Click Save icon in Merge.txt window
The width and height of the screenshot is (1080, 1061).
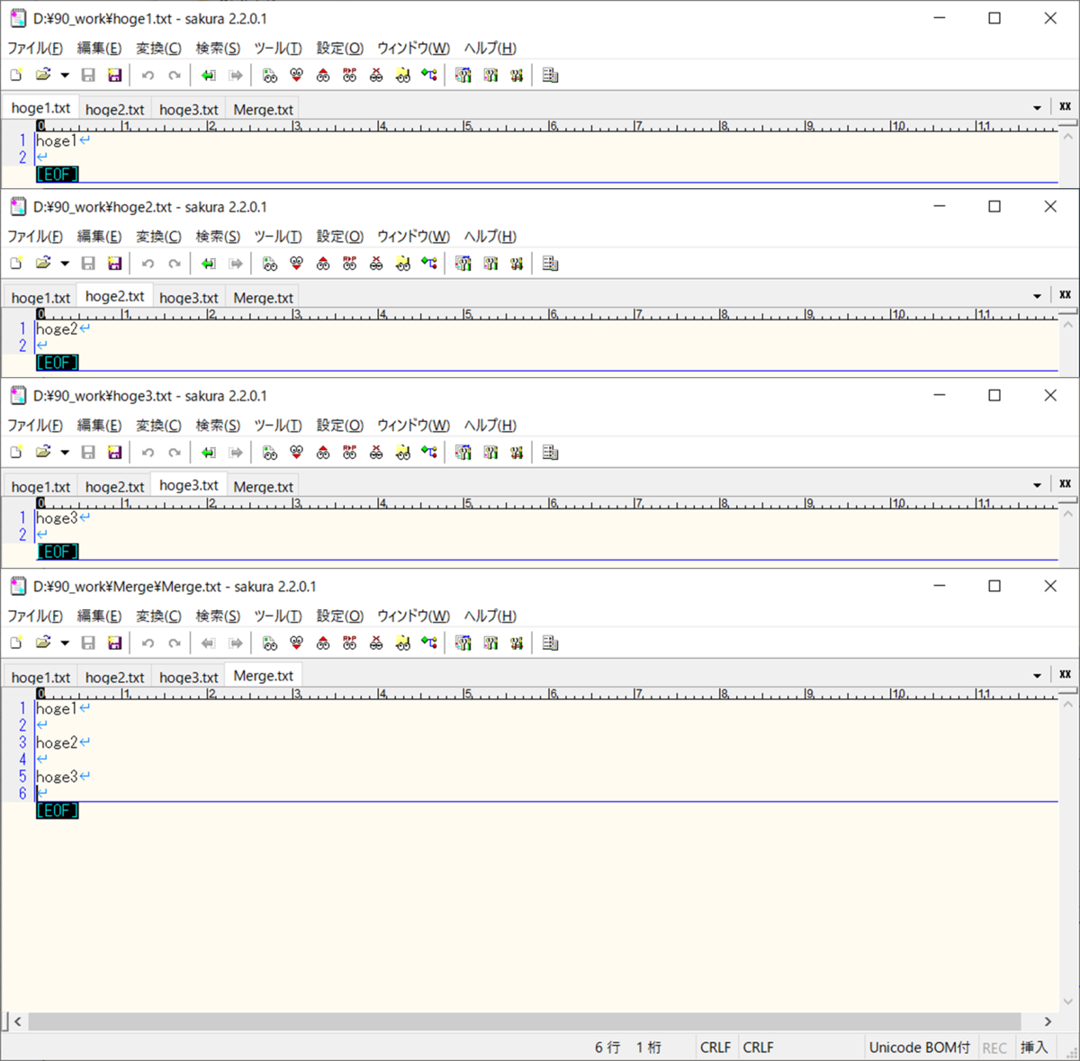click(x=88, y=643)
